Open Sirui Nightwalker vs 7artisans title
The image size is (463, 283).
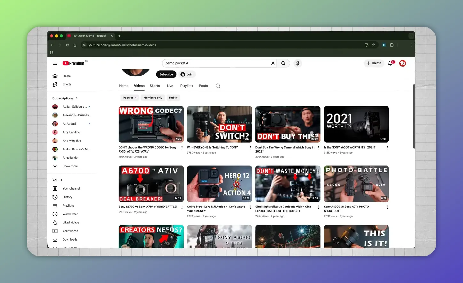pyautogui.click(x=283, y=209)
